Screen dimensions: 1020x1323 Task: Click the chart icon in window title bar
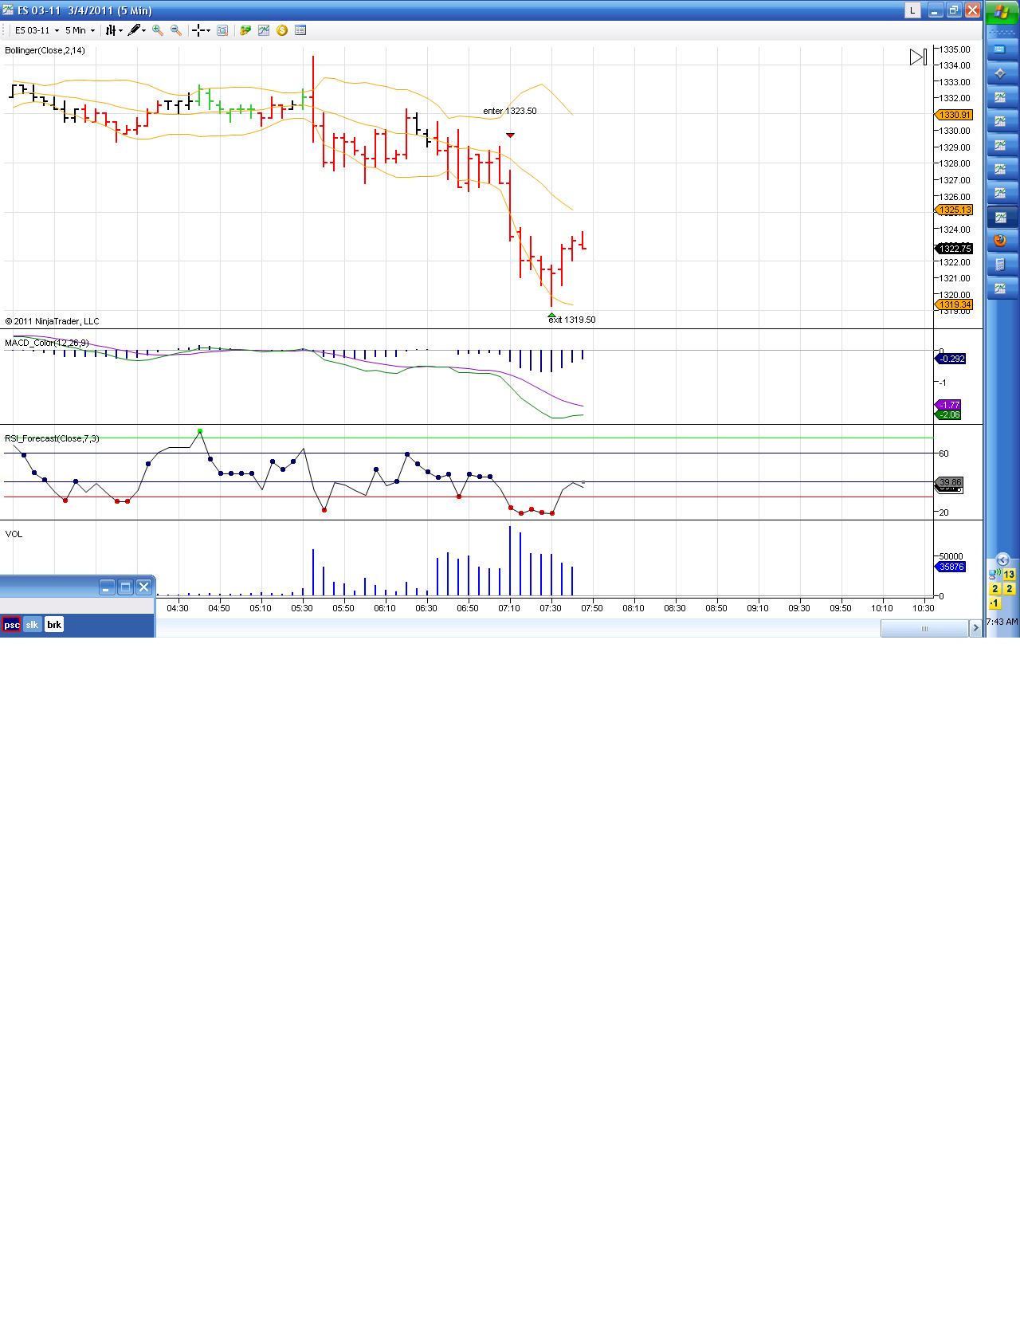[8, 10]
